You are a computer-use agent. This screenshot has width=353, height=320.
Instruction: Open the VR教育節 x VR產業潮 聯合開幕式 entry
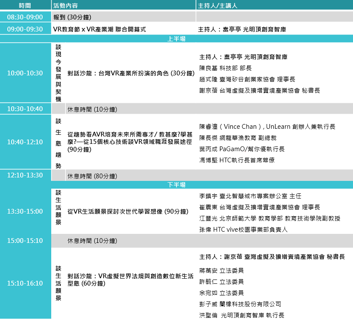(x=99, y=29)
